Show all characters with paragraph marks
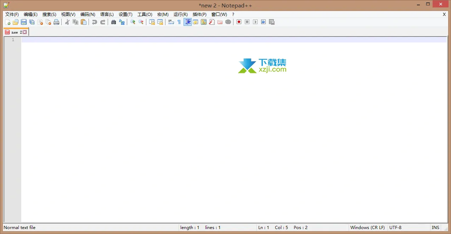451x234 pixels. pyautogui.click(x=179, y=22)
